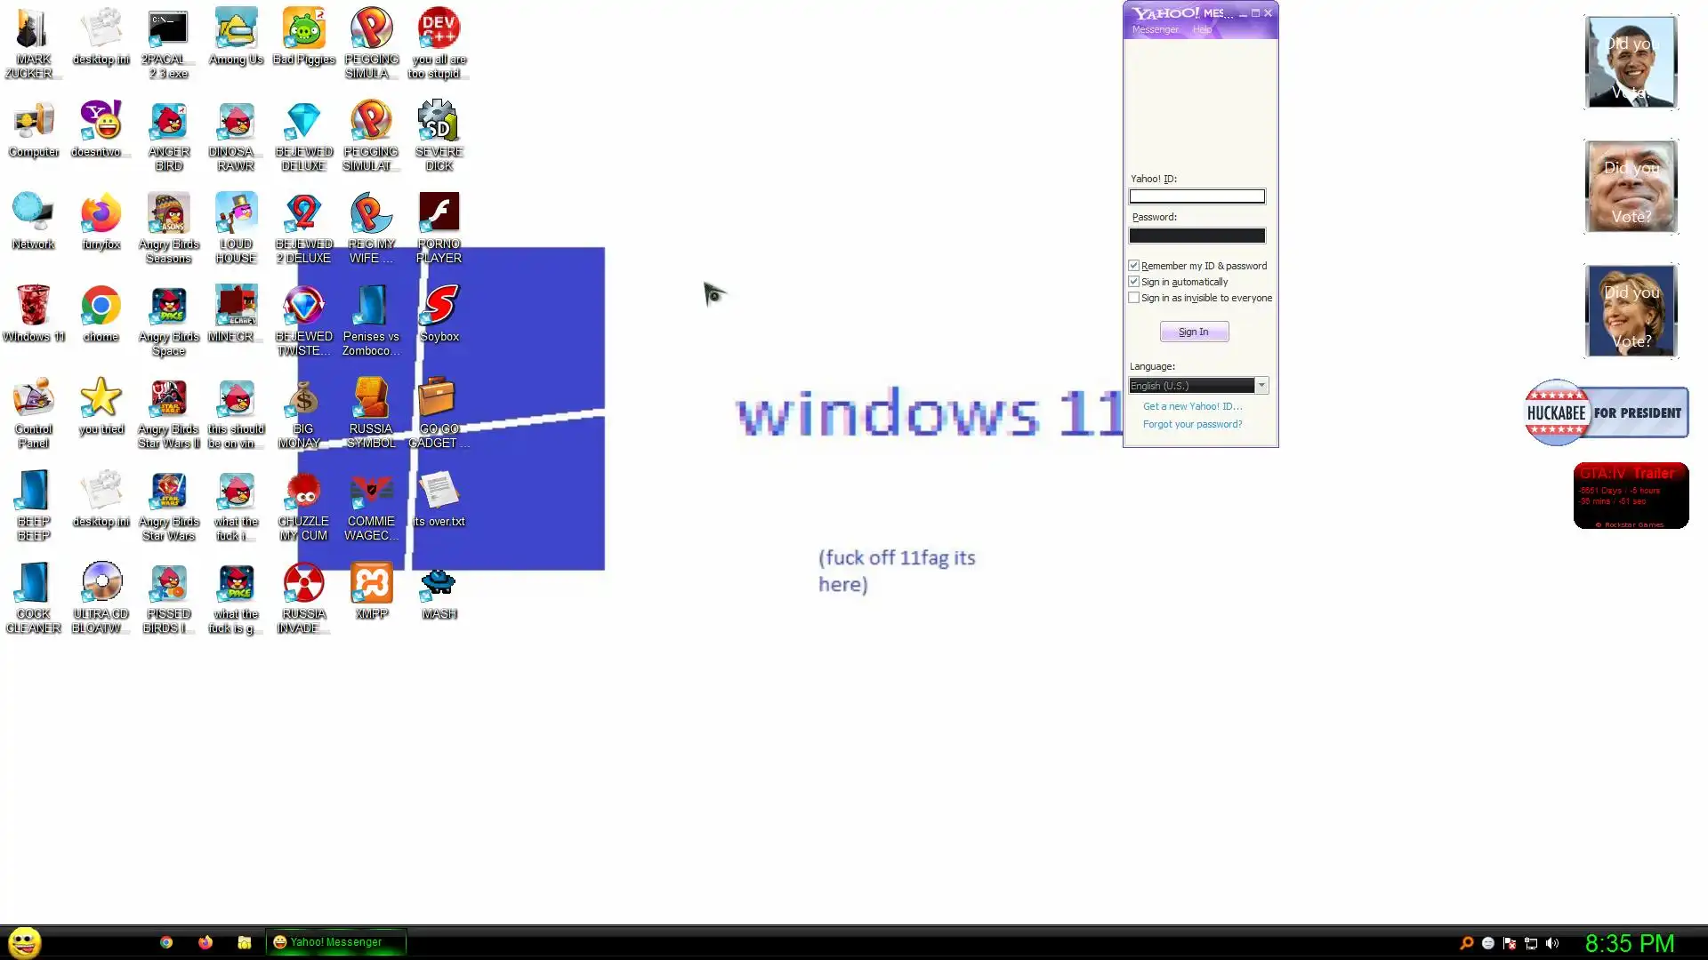Focus the Yahoo! ID input field
Image resolution: width=1708 pixels, height=960 pixels.
(x=1196, y=196)
